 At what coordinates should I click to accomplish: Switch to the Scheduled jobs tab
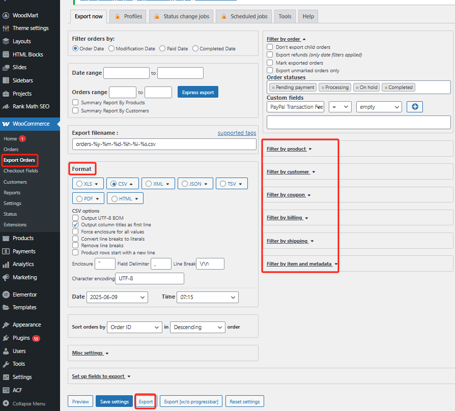click(243, 16)
